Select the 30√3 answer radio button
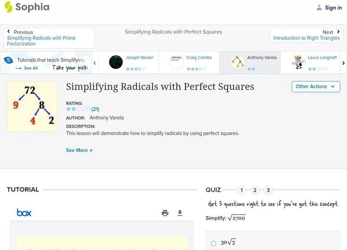 click(x=213, y=243)
